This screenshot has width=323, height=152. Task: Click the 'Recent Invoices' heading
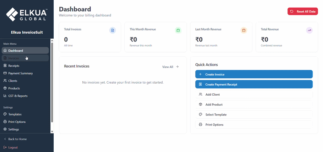[x=77, y=66]
